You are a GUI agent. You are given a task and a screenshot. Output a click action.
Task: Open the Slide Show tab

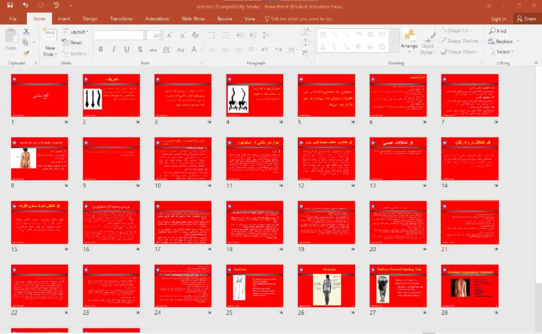pyautogui.click(x=193, y=18)
